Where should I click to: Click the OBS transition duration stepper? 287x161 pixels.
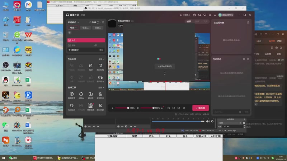click(244, 126)
